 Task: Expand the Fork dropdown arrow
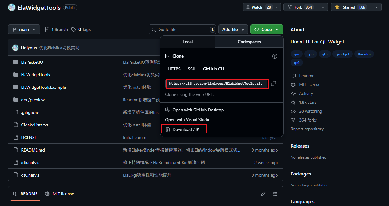(x=323, y=7)
